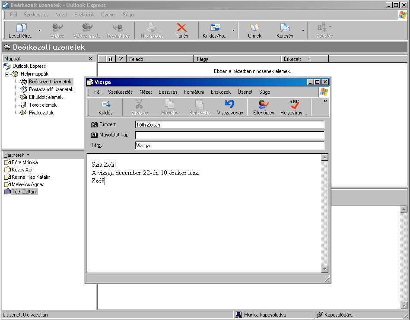410x320 pixels.
Task: Select Beérkezett üzenetek folder
Action: coord(50,82)
